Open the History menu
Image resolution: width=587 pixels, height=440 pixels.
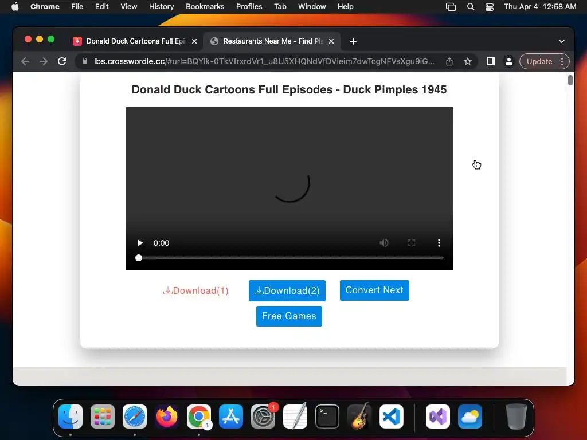click(161, 6)
